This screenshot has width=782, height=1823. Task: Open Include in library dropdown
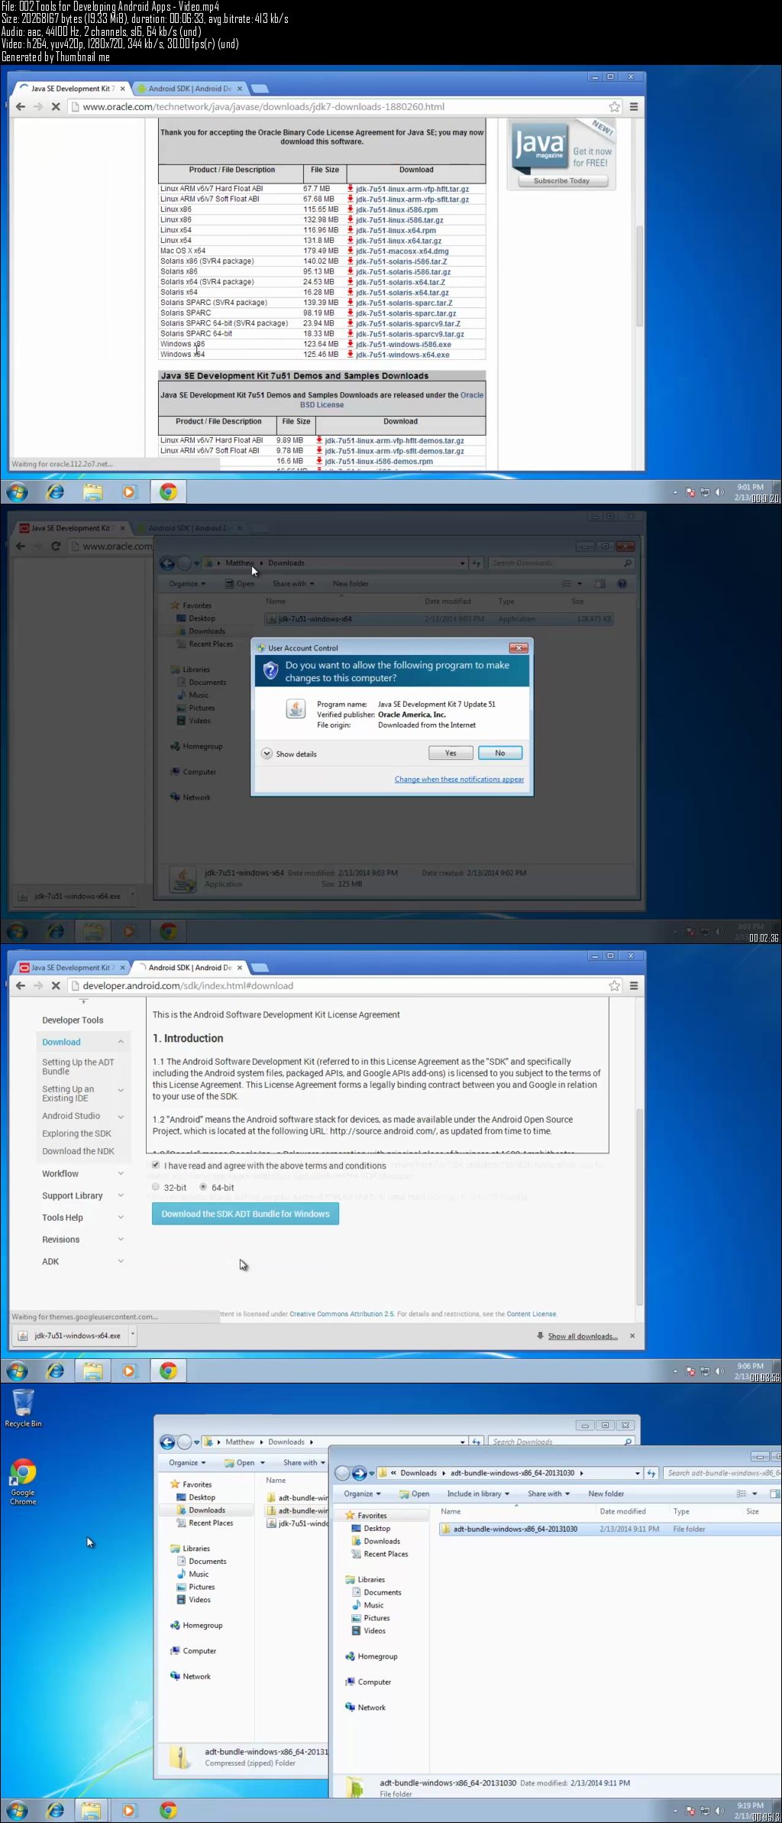coord(478,1494)
